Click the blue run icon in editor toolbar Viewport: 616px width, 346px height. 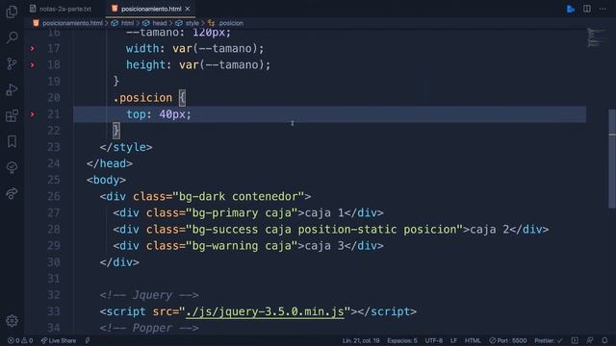[571, 9]
